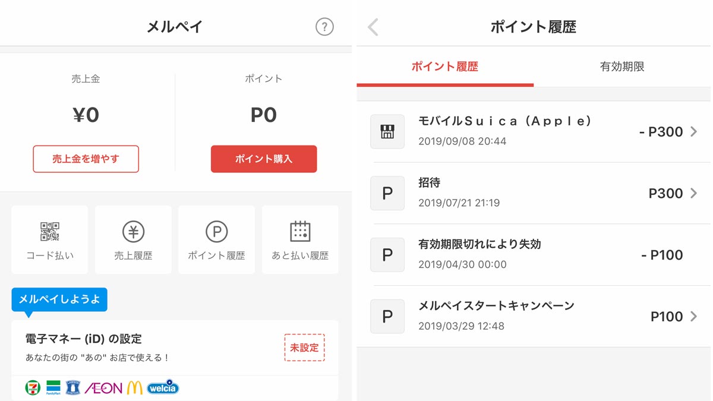Tap the McDonald's logo icon
The height and width of the screenshot is (401, 713).
click(x=135, y=388)
